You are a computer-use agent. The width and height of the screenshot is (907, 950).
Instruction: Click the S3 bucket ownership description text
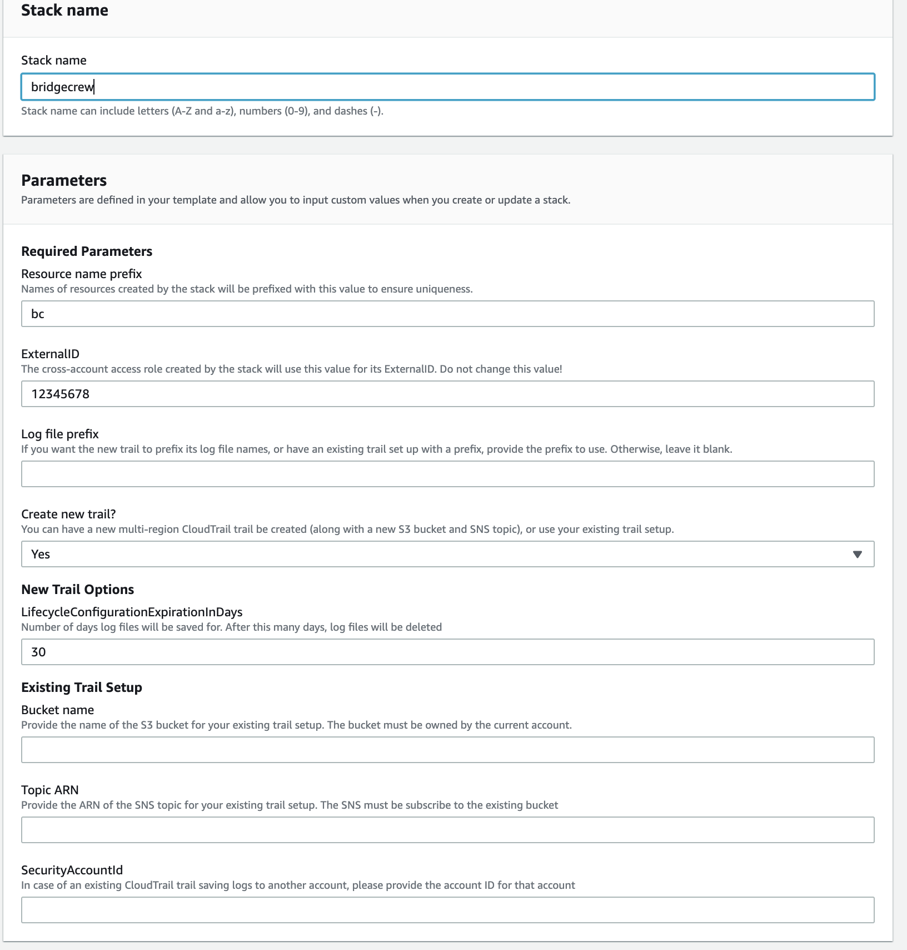tap(296, 725)
